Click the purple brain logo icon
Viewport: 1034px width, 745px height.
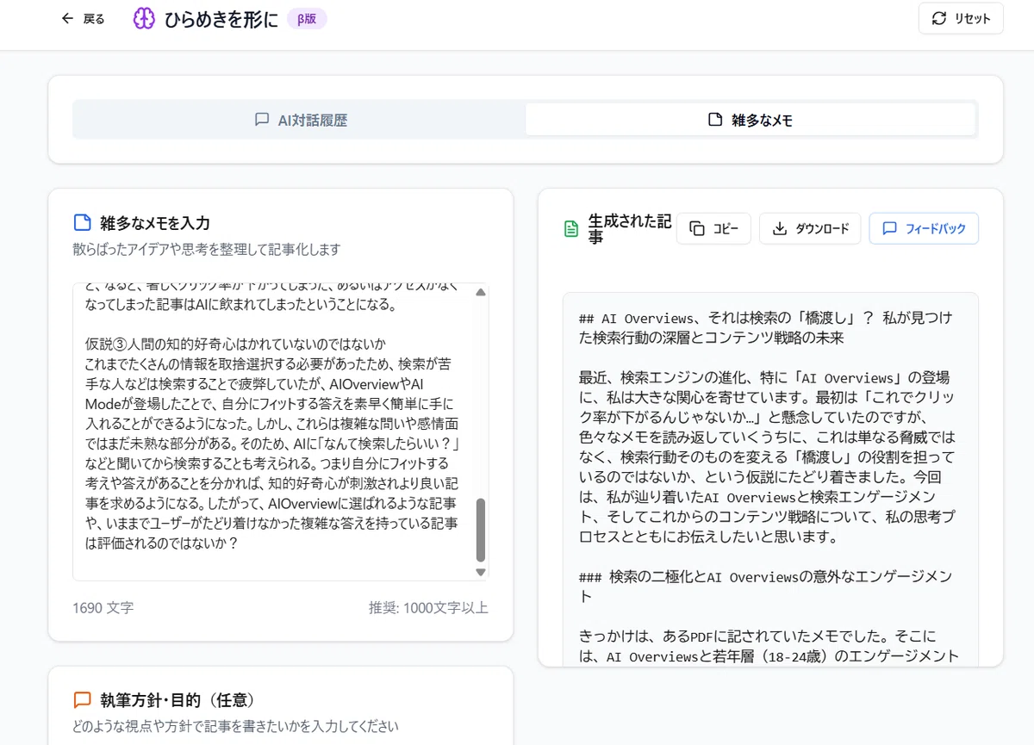(x=144, y=18)
